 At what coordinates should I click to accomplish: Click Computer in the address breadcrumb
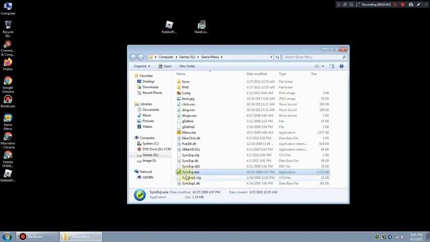(x=166, y=57)
